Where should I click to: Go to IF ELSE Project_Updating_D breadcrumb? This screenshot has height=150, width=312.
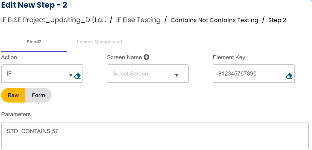54,20
